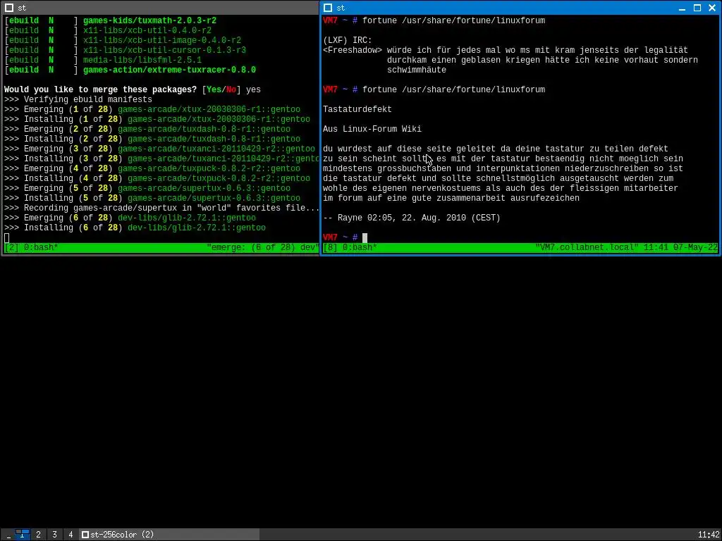The image size is (722, 541).
Task: Click Emerging (2 of 28) tuxdash line
Action: 147,130
